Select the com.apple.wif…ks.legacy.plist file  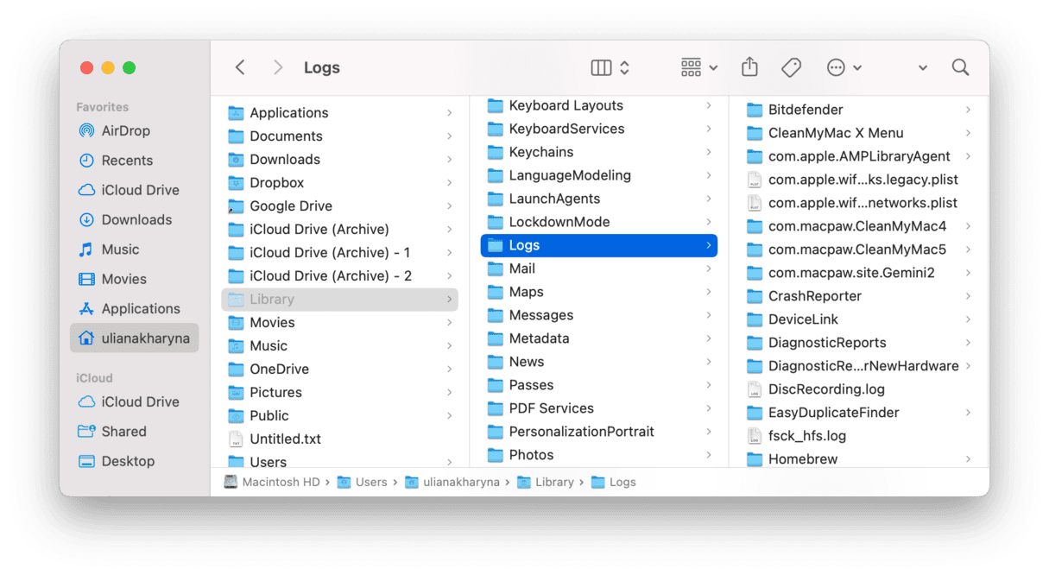click(858, 180)
